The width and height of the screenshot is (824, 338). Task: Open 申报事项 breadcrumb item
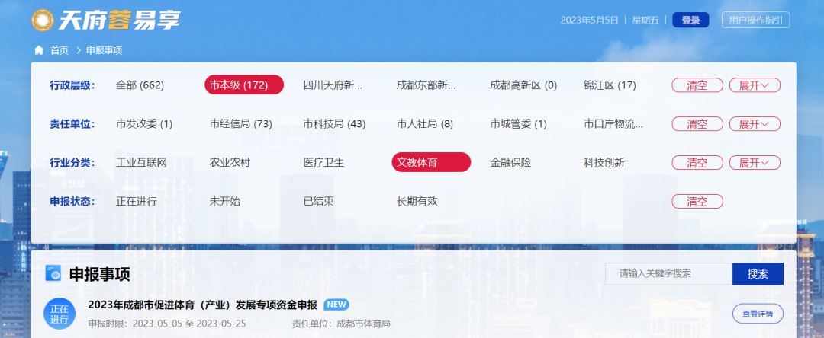tap(105, 50)
